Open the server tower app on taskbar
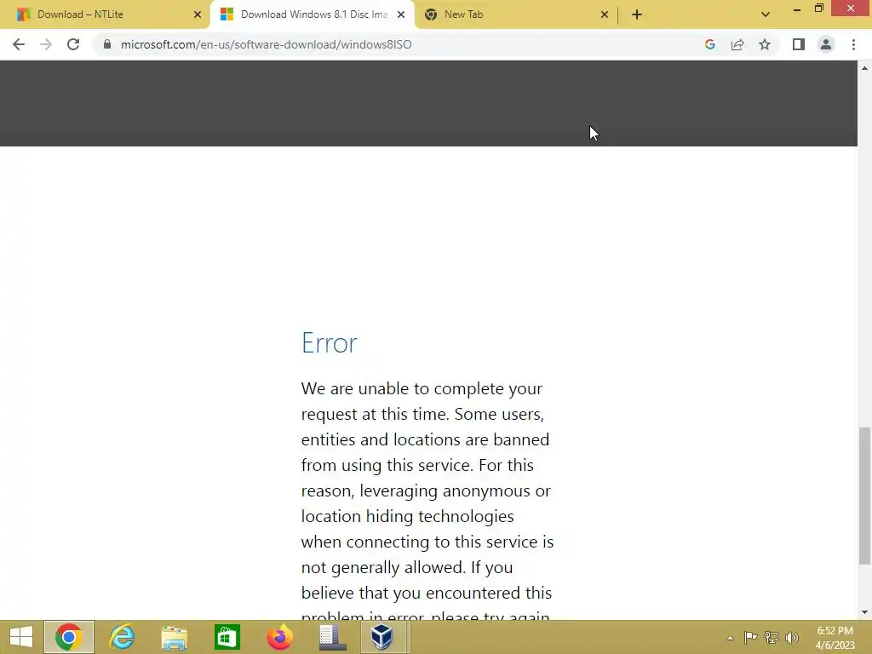This screenshot has height=654, width=872. click(332, 637)
